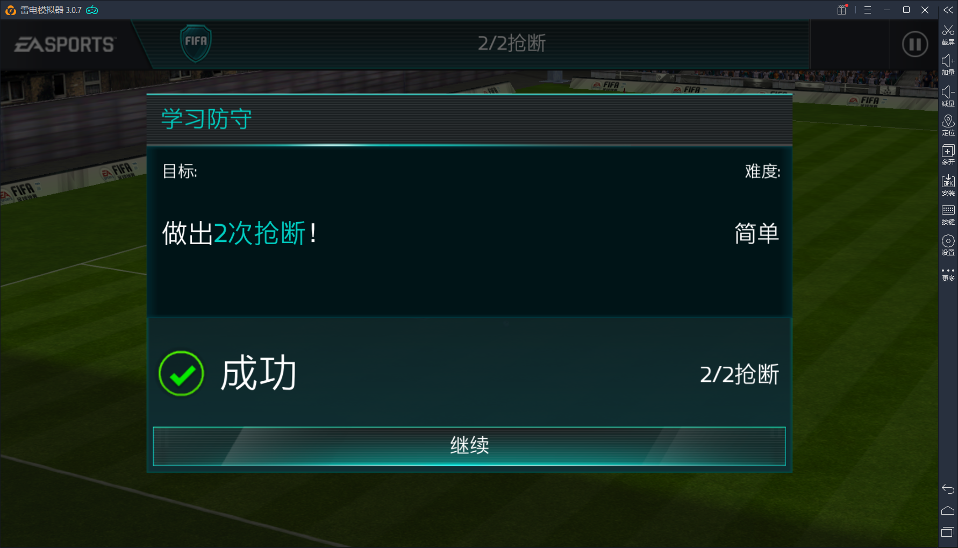The image size is (958, 548).
Task: Open emulator 设置 settings gear
Action: tap(948, 245)
